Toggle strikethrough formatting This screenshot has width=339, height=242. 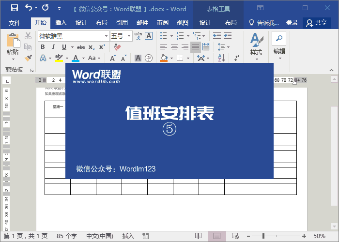coord(81,47)
